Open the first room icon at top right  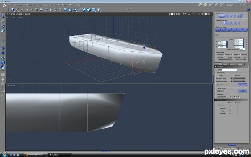point(200,5)
